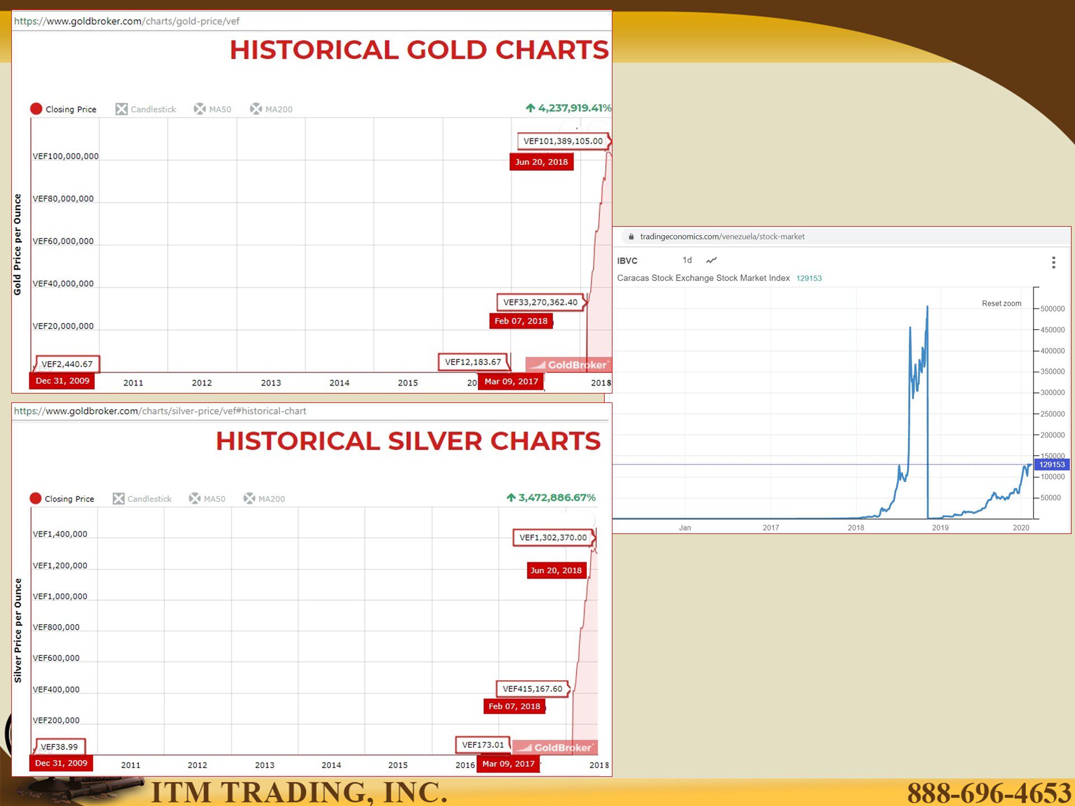Select the Mar 09, 2017 silver chart date flag
Viewport: 1075px width, 806px height.
(x=508, y=764)
